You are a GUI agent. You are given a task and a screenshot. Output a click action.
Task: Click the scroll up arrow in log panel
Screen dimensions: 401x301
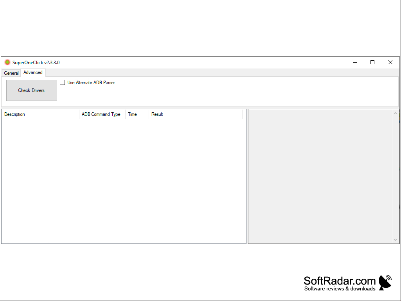395,113
